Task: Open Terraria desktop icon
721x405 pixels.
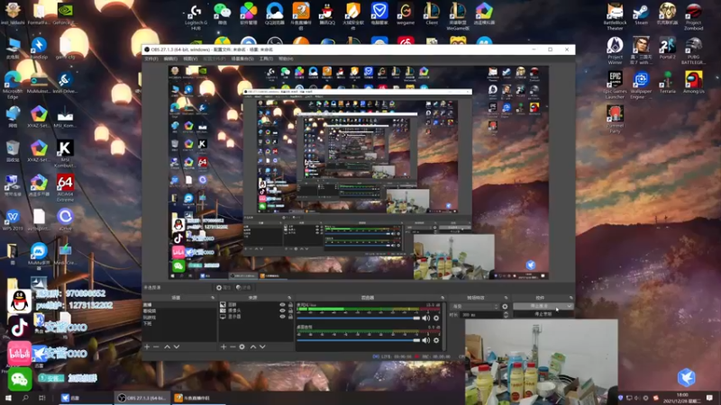Action: coord(667,83)
